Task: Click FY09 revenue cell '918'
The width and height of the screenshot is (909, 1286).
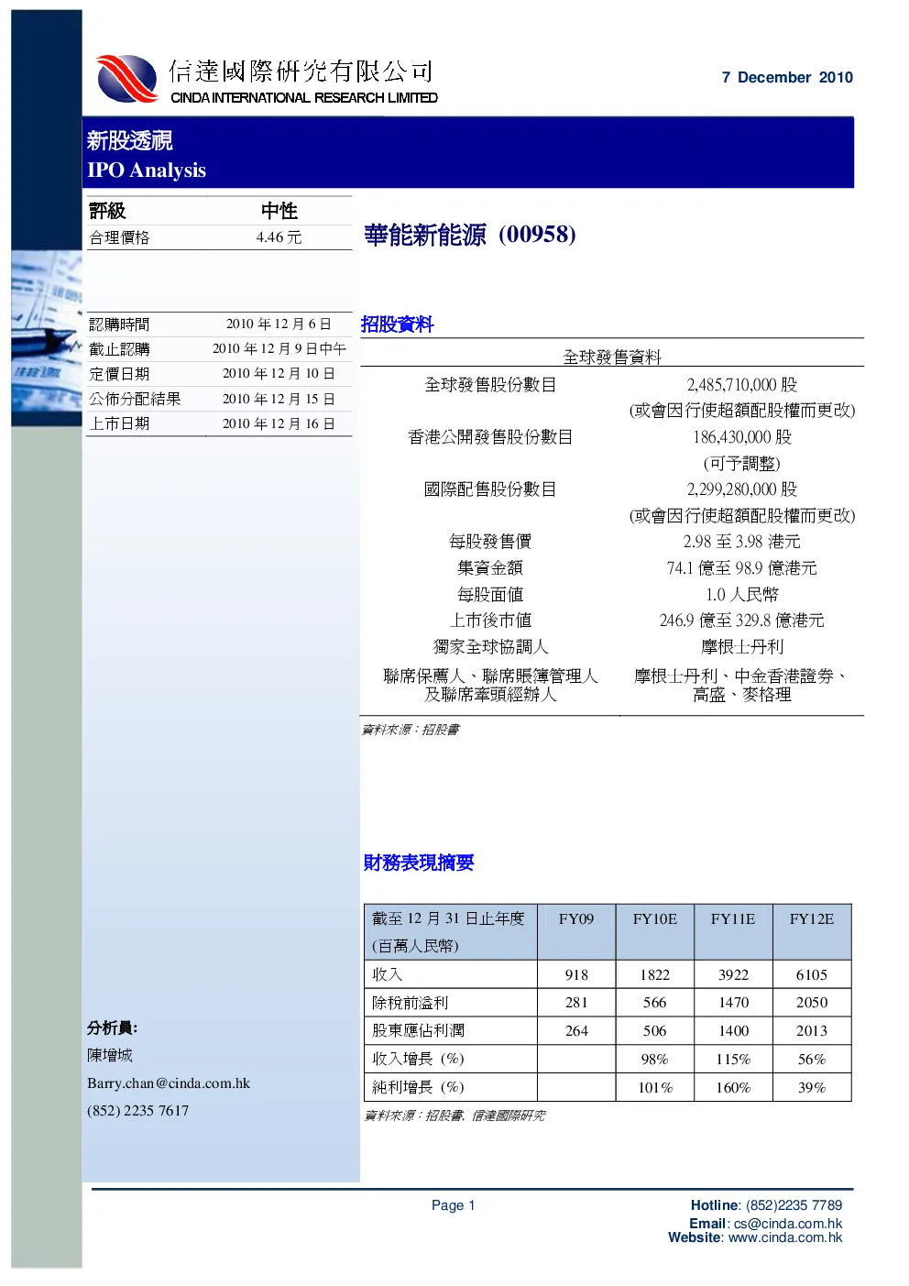Action: tap(576, 975)
